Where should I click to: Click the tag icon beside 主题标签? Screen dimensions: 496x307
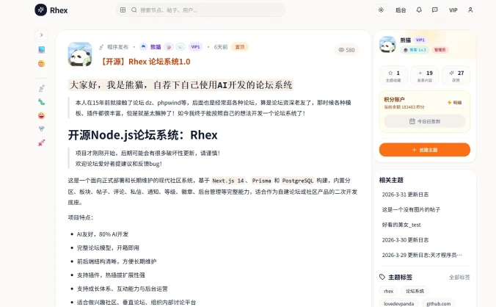coord(382,277)
